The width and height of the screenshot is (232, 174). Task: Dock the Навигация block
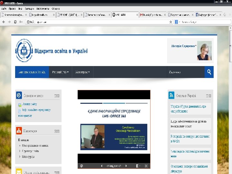coord(58,131)
